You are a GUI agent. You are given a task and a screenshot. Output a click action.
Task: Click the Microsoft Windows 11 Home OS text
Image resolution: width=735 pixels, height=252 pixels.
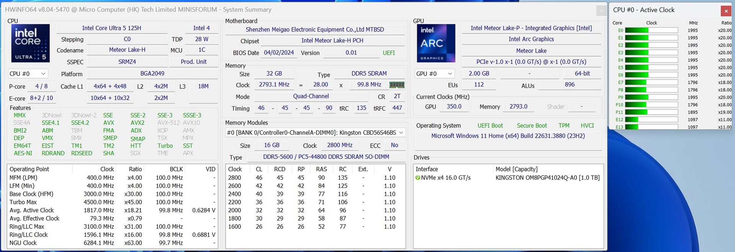pyautogui.click(x=508, y=136)
